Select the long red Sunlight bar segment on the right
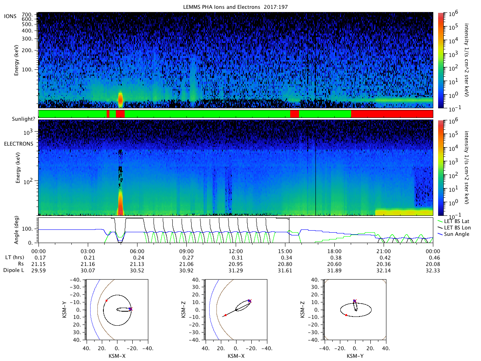The width and height of the screenshot is (481, 361). 392,114
